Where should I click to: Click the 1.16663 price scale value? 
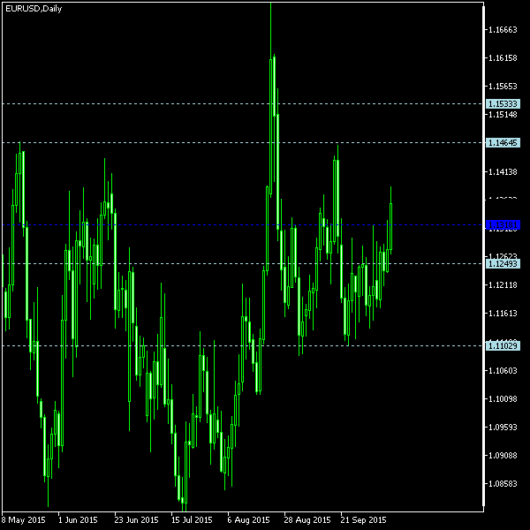tap(503, 30)
